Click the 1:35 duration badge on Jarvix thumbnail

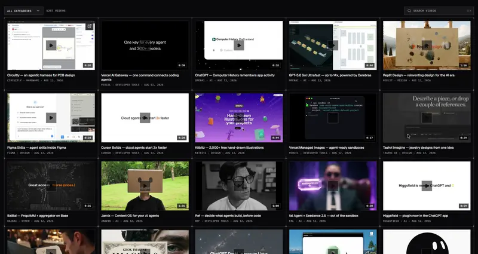182,206
